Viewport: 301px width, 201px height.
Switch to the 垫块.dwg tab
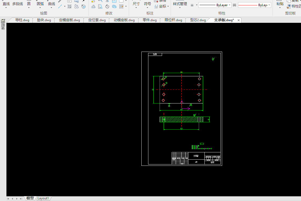pyautogui.click(x=44, y=20)
